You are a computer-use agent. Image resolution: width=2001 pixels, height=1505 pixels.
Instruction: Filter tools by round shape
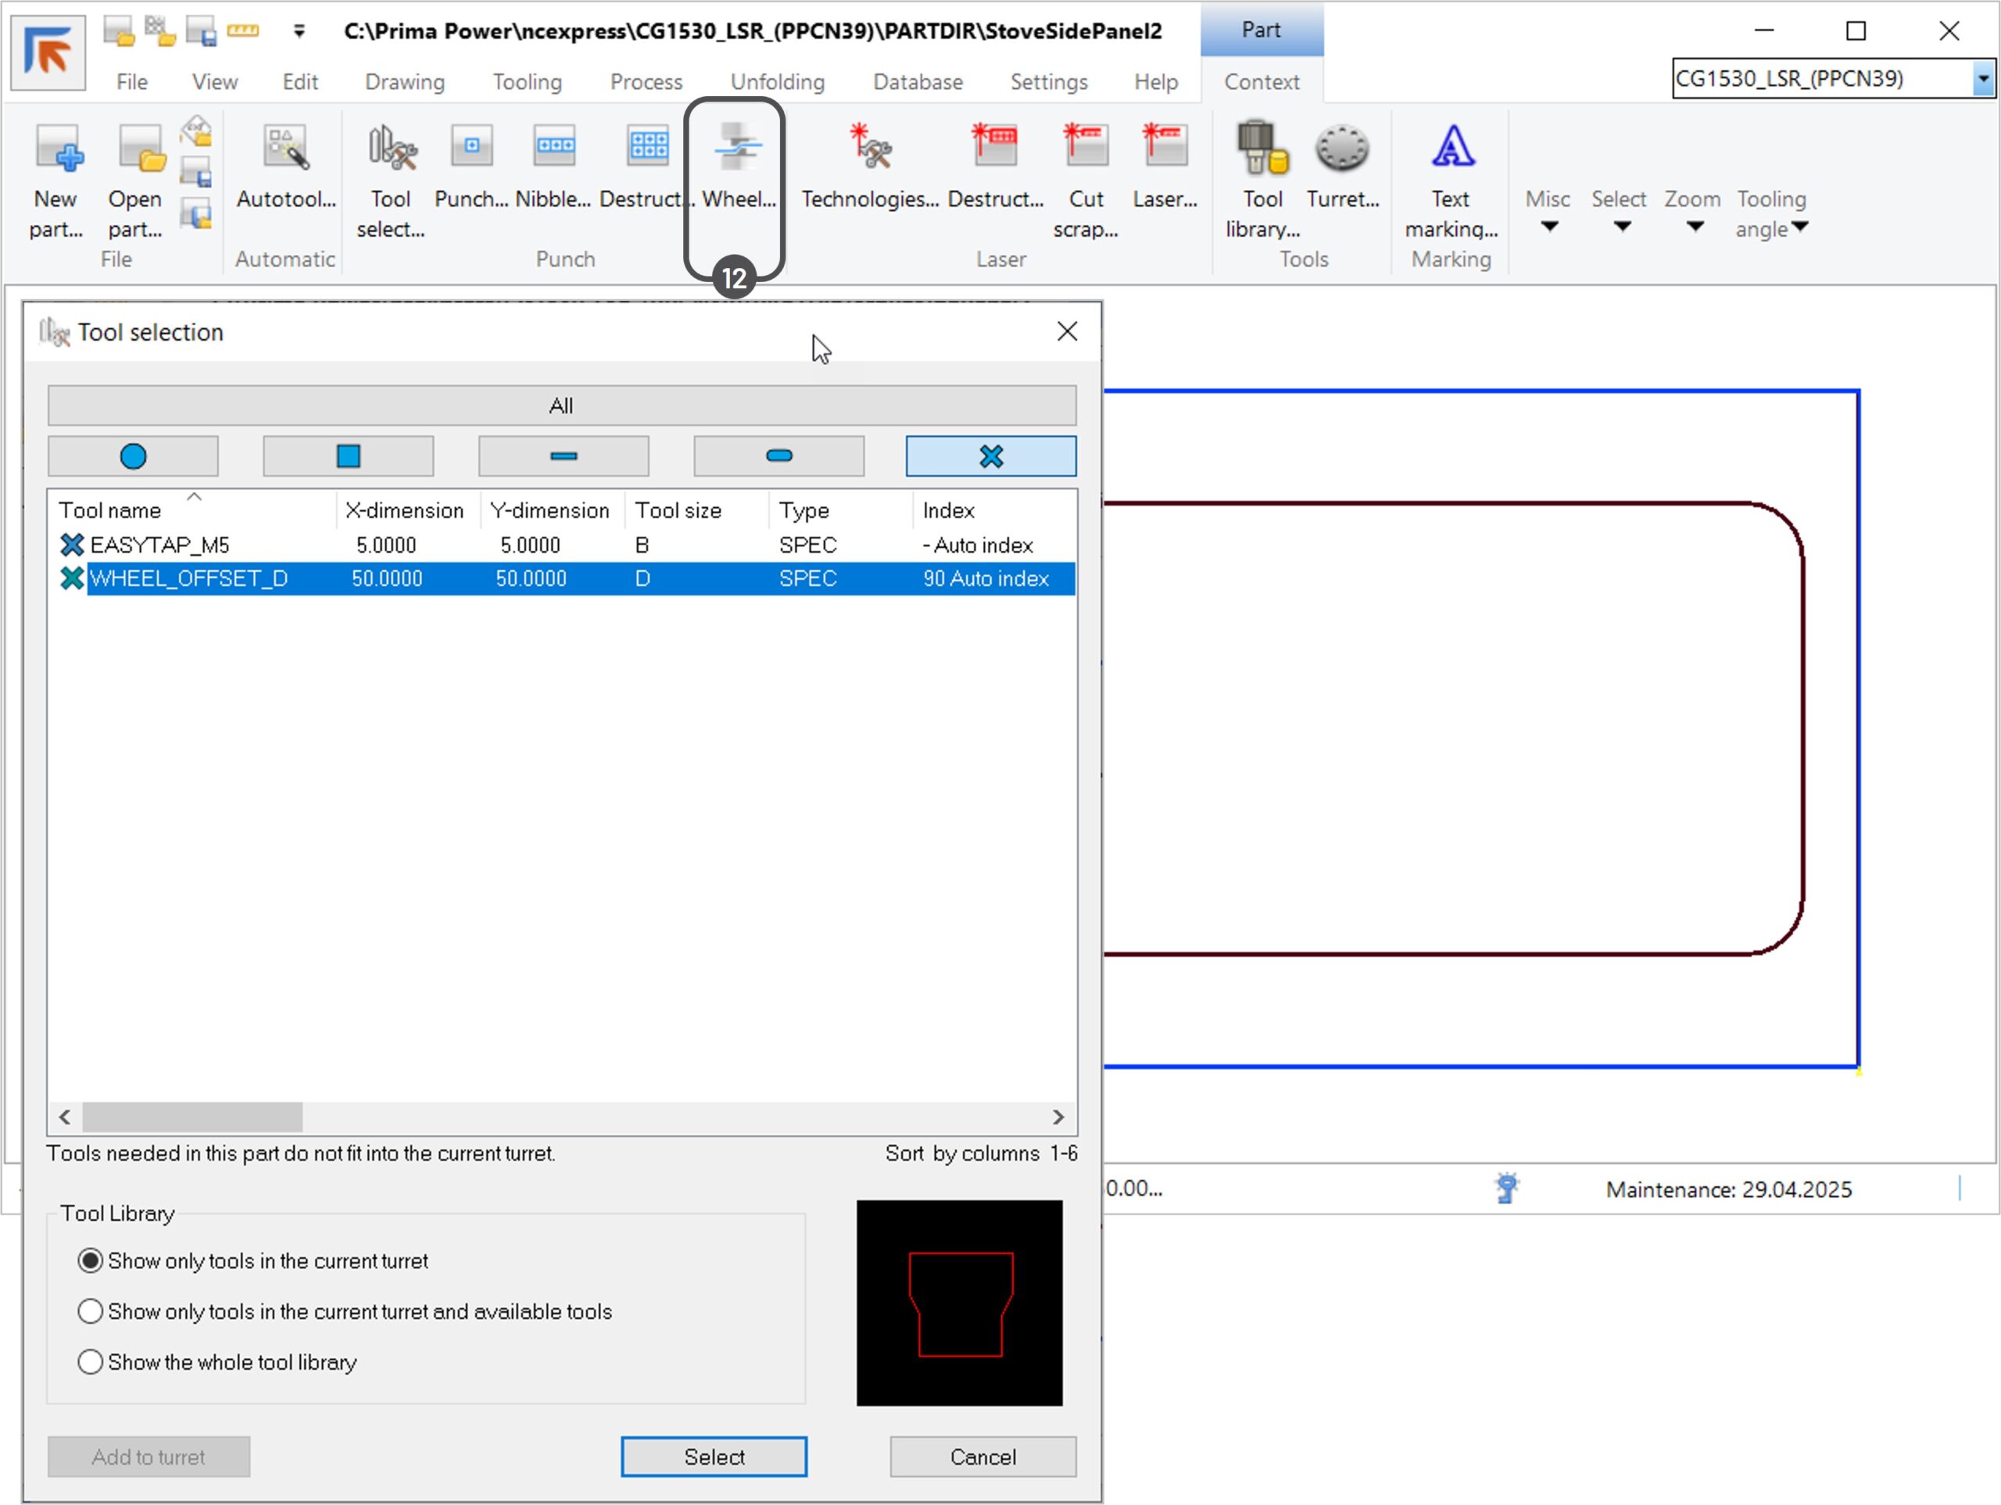(x=133, y=456)
